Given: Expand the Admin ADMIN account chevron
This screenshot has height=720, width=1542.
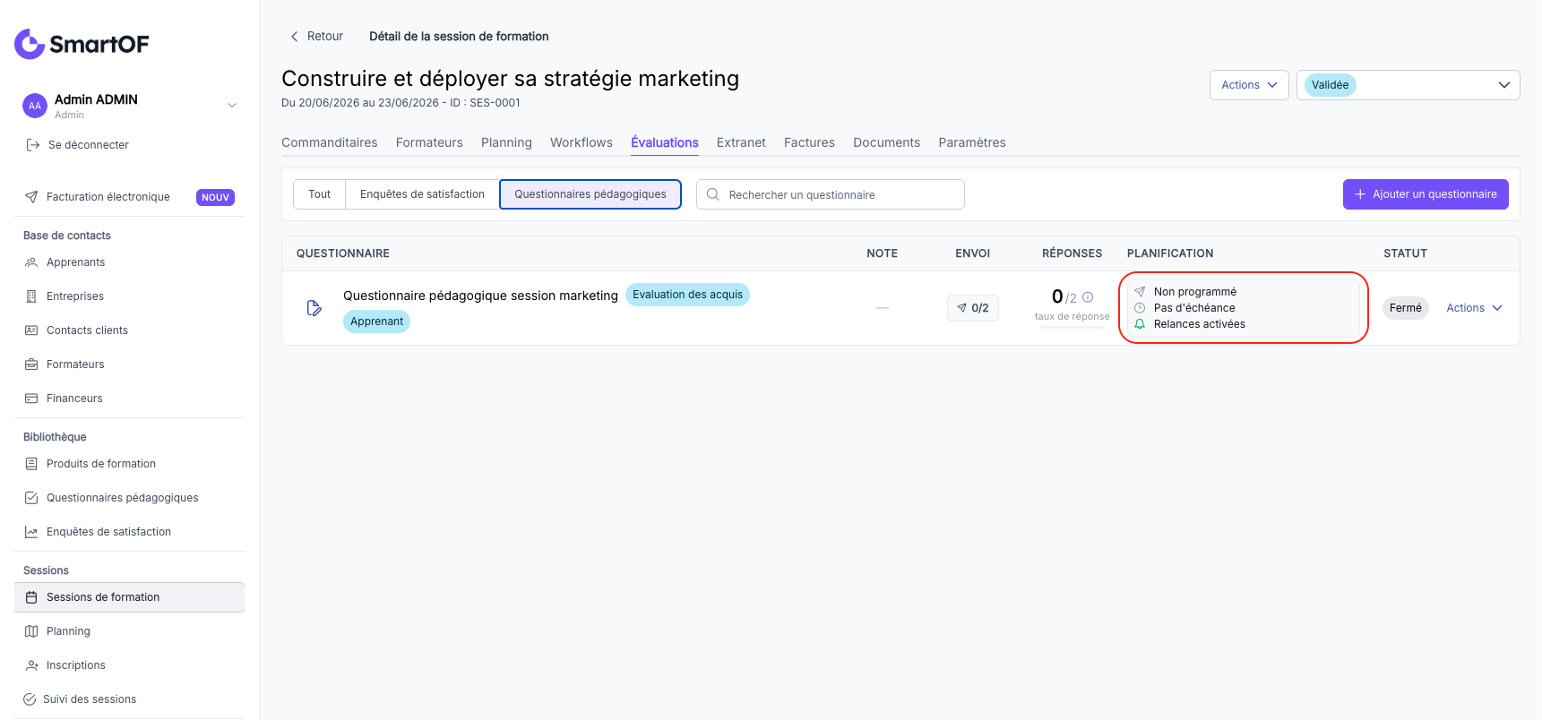Looking at the screenshot, I should (232, 106).
